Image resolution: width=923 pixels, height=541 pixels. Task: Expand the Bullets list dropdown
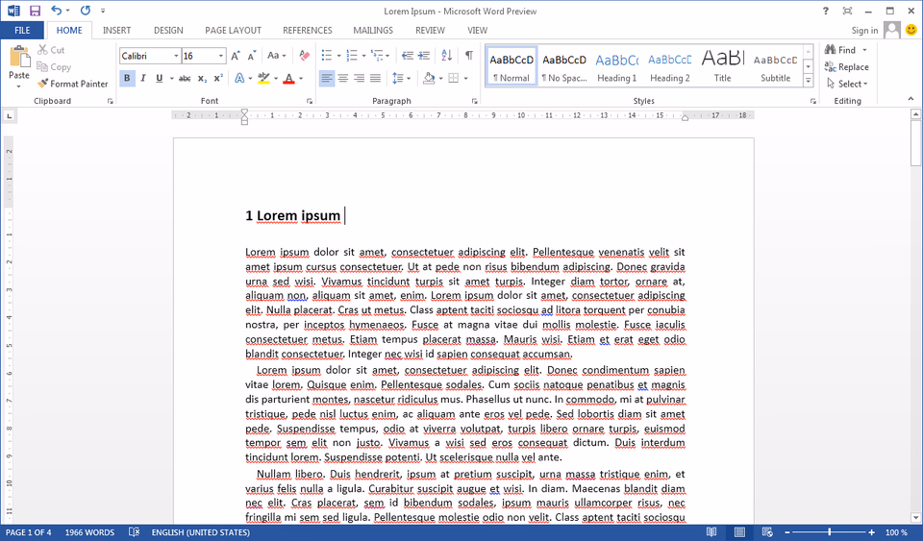tap(339, 56)
